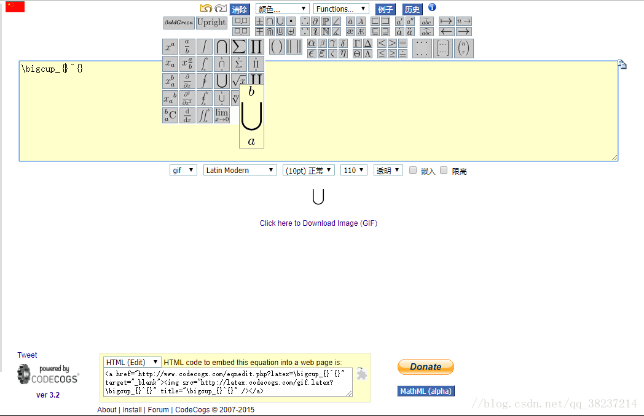Click Download Image (GIF) link

[318, 223]
